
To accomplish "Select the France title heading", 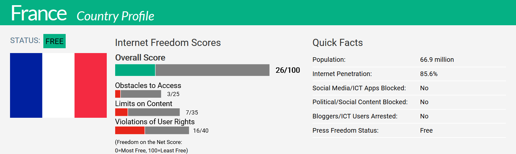I will (x=39, y=13).
